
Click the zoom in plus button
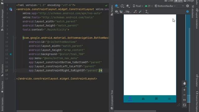[184, 90]
